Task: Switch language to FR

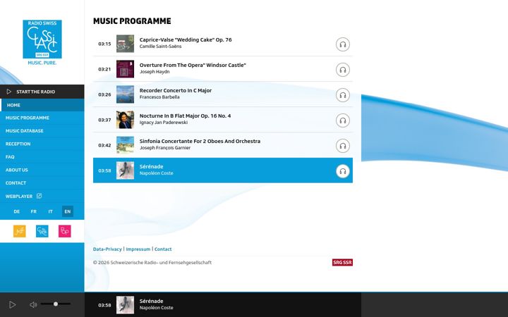Action: 34,211
